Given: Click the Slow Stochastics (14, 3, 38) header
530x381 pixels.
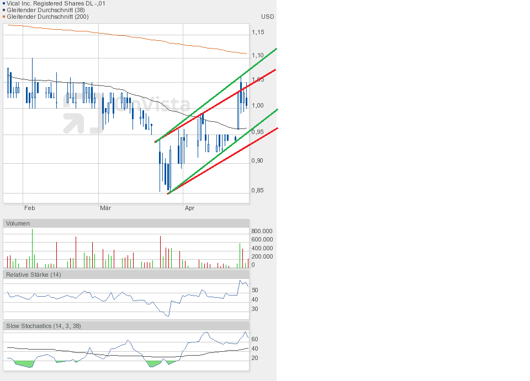Looking at the screenshot, I should click(x=126, y=326).
